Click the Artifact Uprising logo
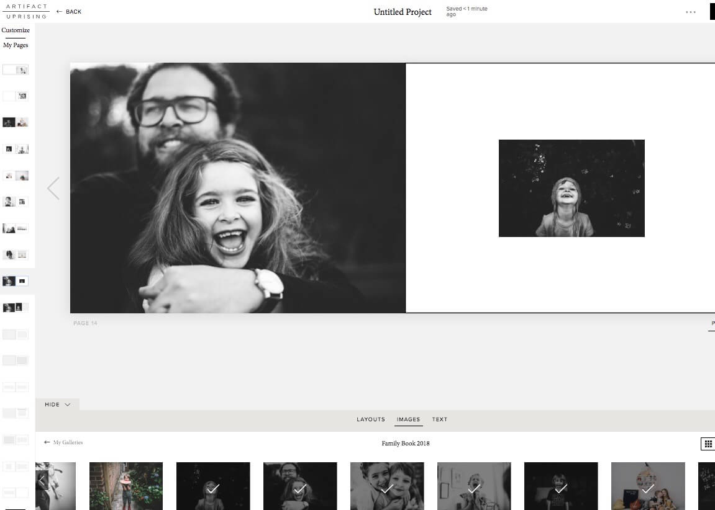Viewport: 715px width, 510px height. click(x=26, y=11)
